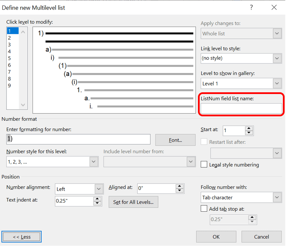Increase the Aligned at spinner value

pos(180,186)
